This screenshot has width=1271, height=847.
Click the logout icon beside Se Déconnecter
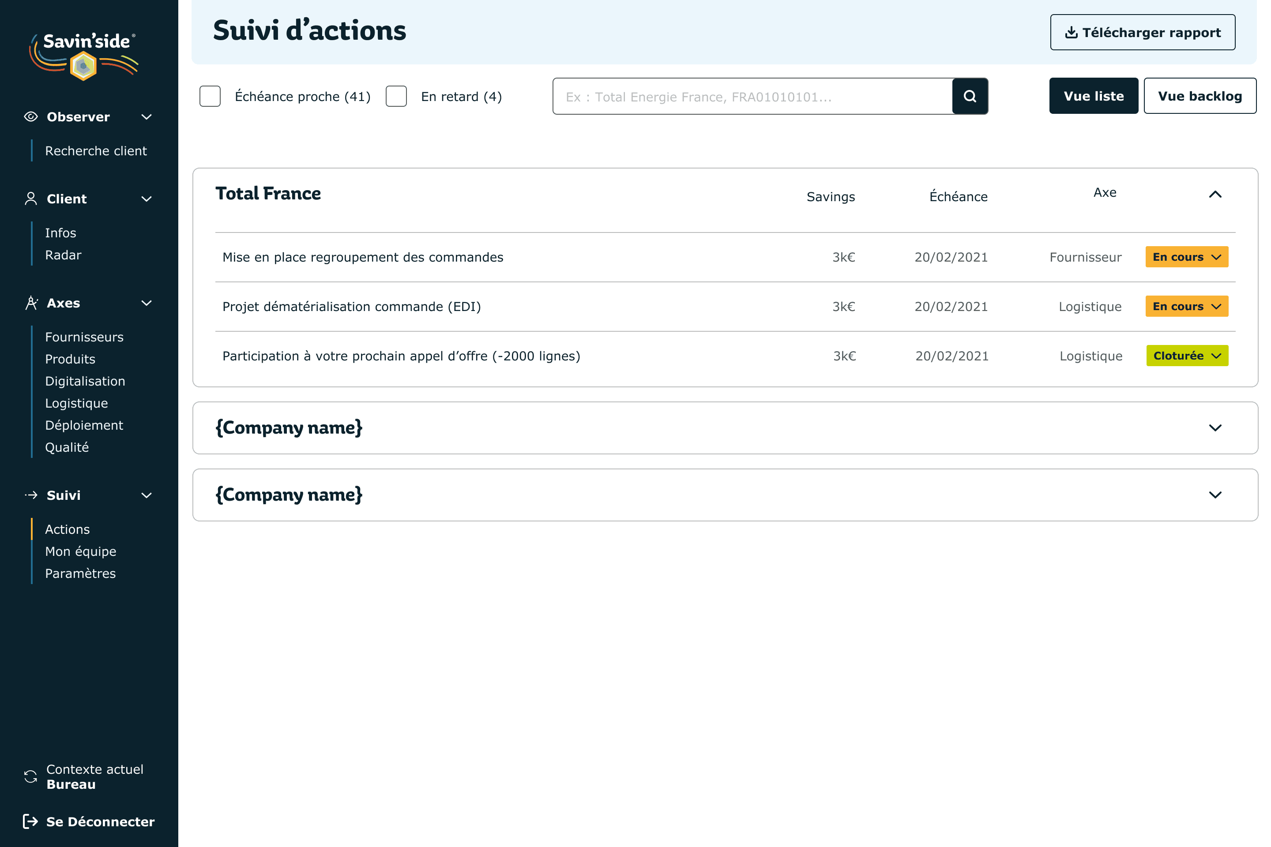tap(30, 821)
